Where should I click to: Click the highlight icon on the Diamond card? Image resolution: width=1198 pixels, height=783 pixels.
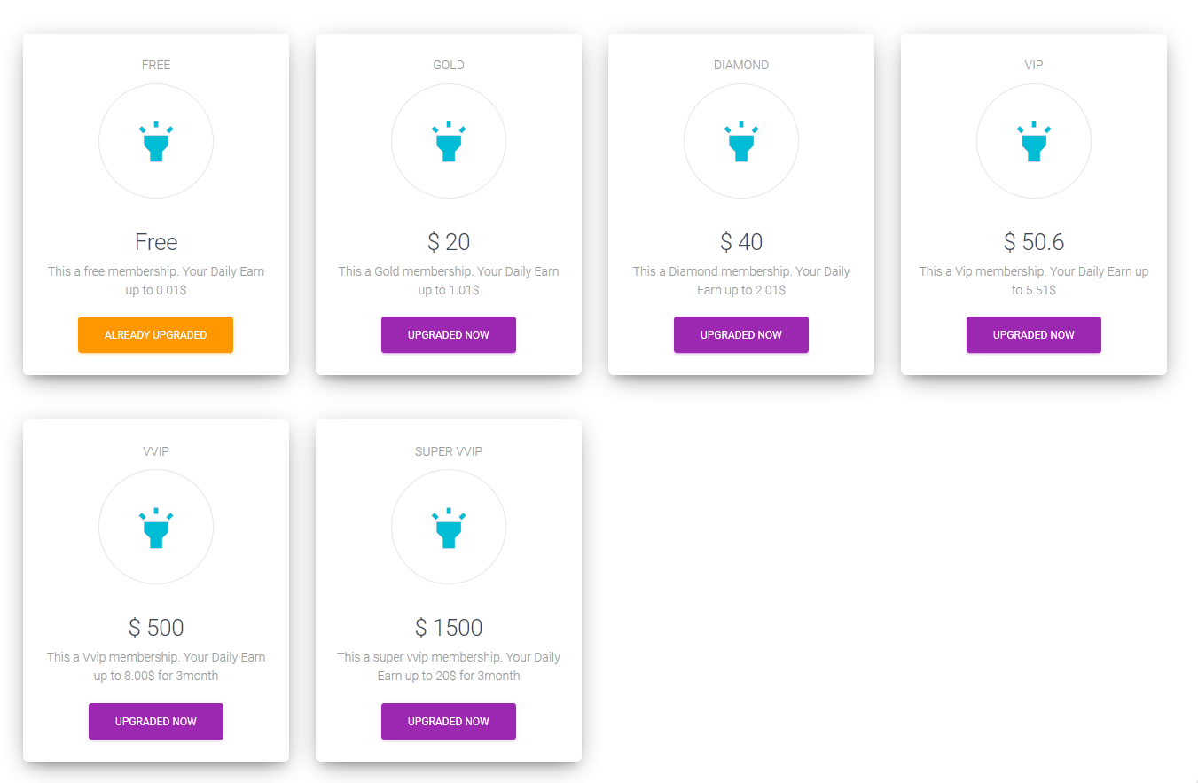tap(741, 142)
